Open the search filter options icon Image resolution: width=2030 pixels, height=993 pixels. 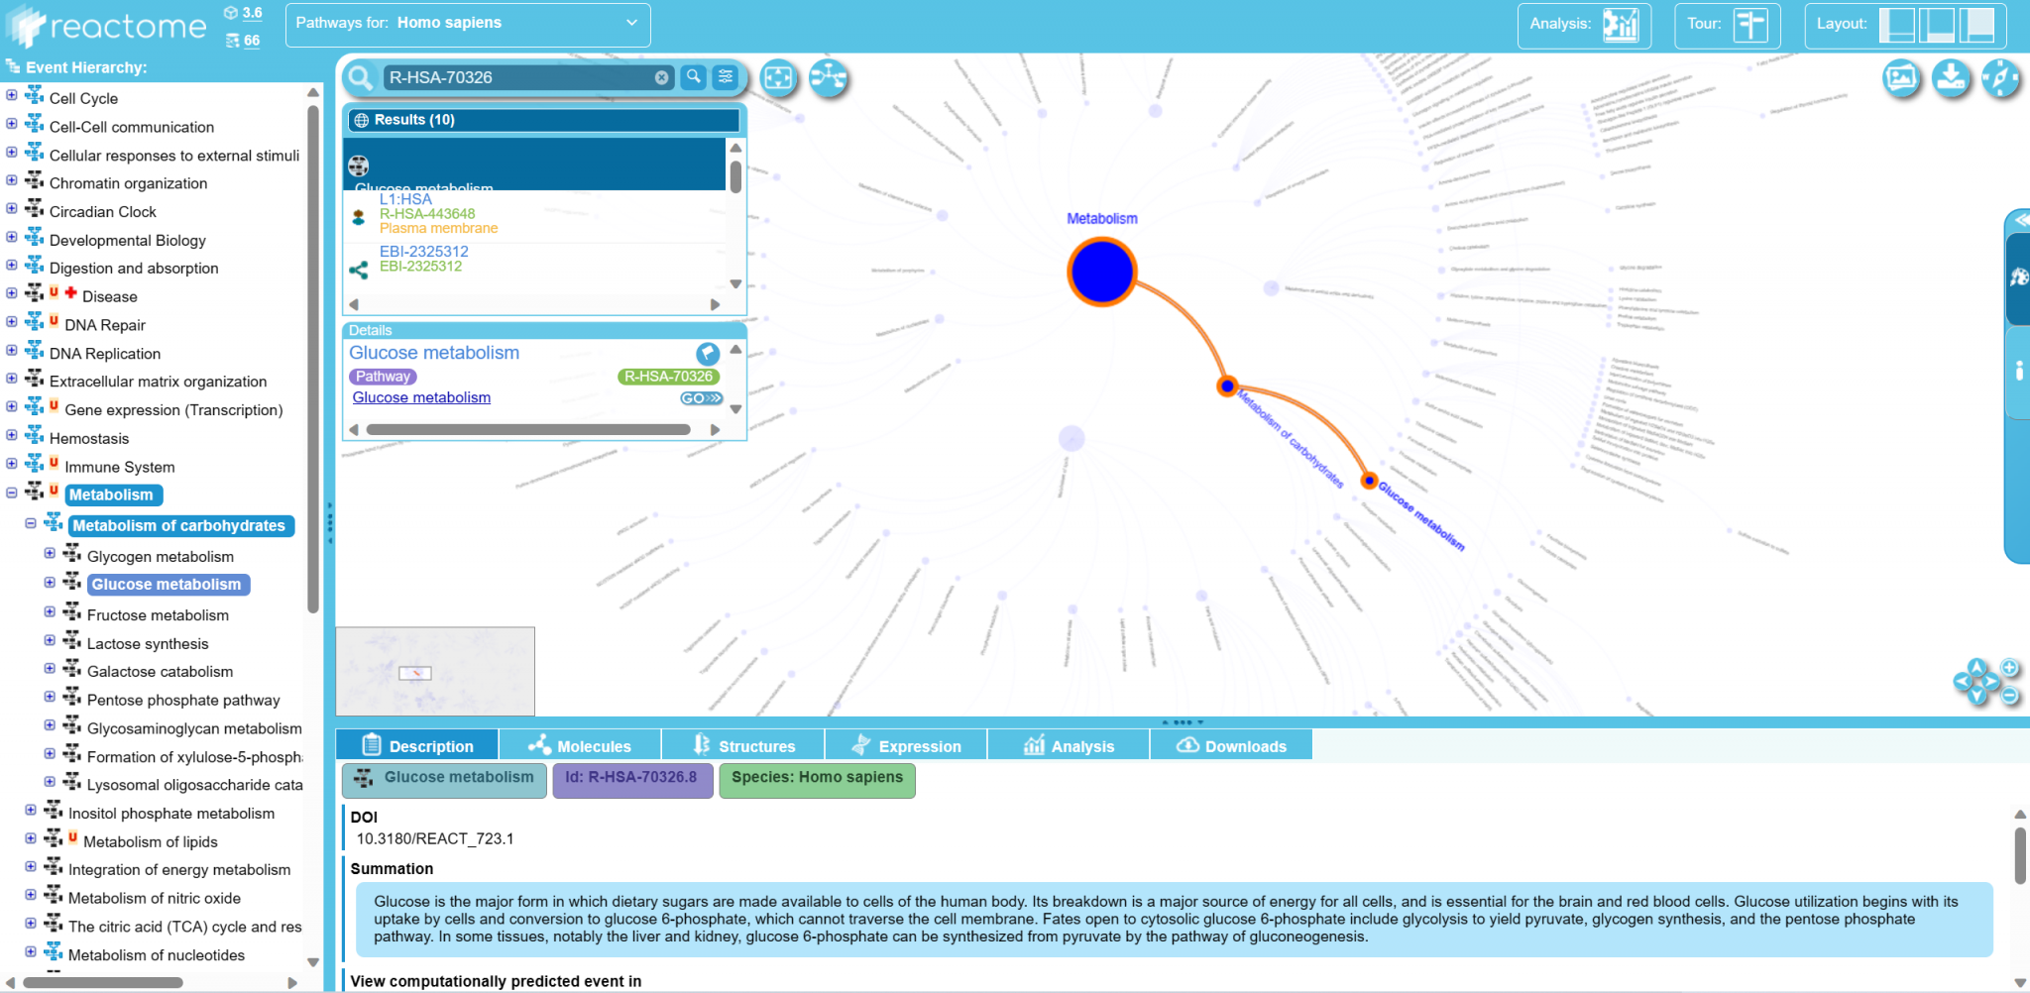coord(727,77)
